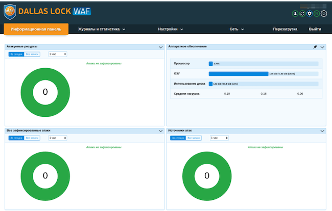Image resolution: width=332 pixels, height=211 pixels.
Task: Select За сегодня in Атакуемые ресурсы
Action: click(x=16, y=55)
